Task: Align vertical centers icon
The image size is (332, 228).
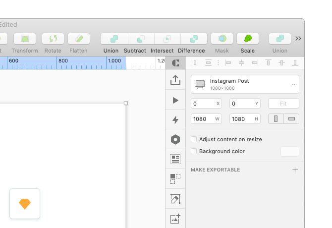Action: pyautogui.click(x=281, y=63)
